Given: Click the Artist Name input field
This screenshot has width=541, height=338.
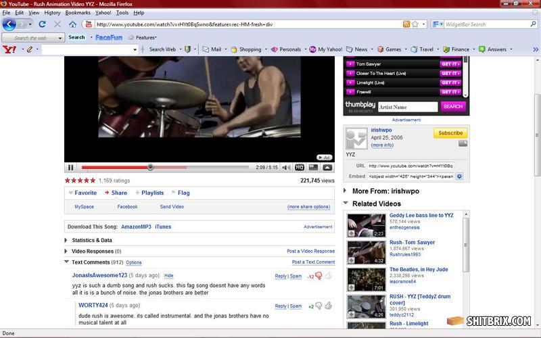Looking at the screenshot, I should [x=408, y=107].
